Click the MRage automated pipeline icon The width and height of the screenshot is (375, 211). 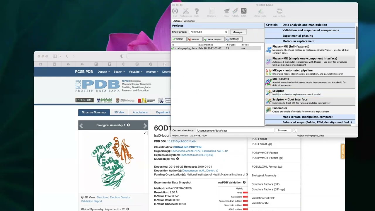268,72
